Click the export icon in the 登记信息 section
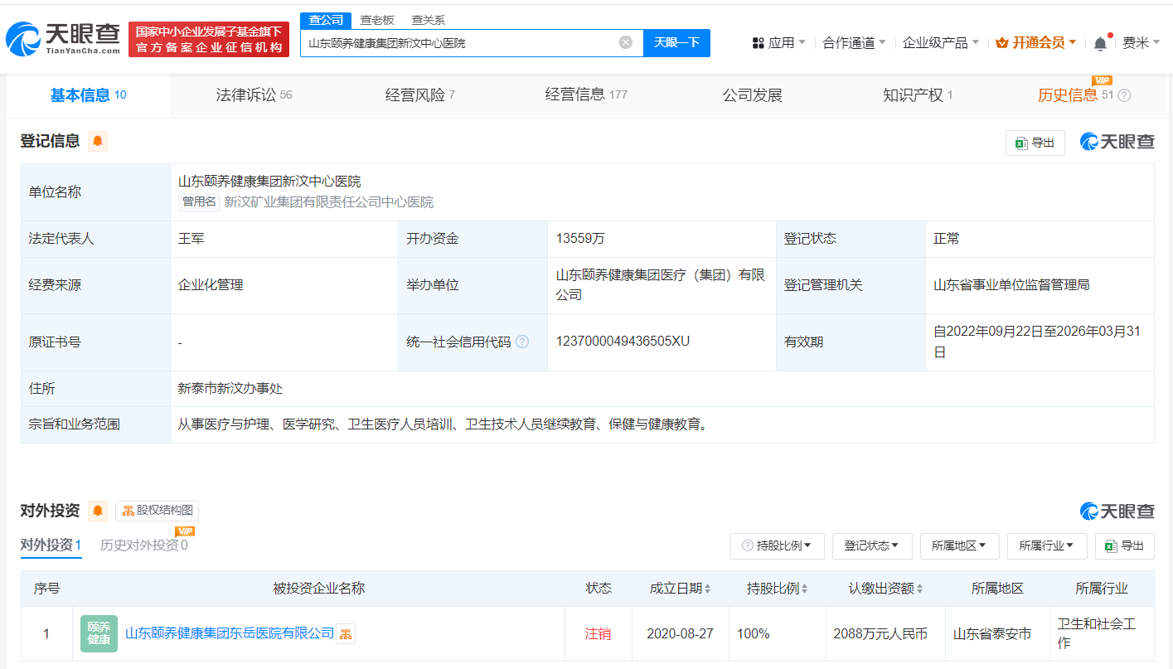The height and width of the screenshot is (669, 1173). 1035,142
